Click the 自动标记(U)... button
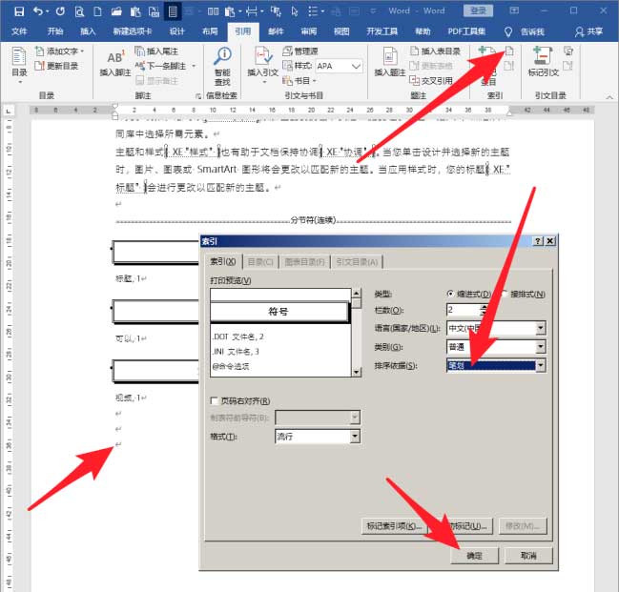The width and height of the screenshot is (619, 592). coord(463,526)
